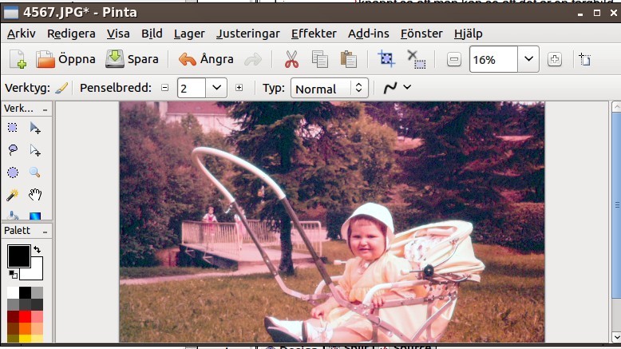The image size is (621, 349).
Task: Open the Visa menu
Action: (x=118, y=34)
